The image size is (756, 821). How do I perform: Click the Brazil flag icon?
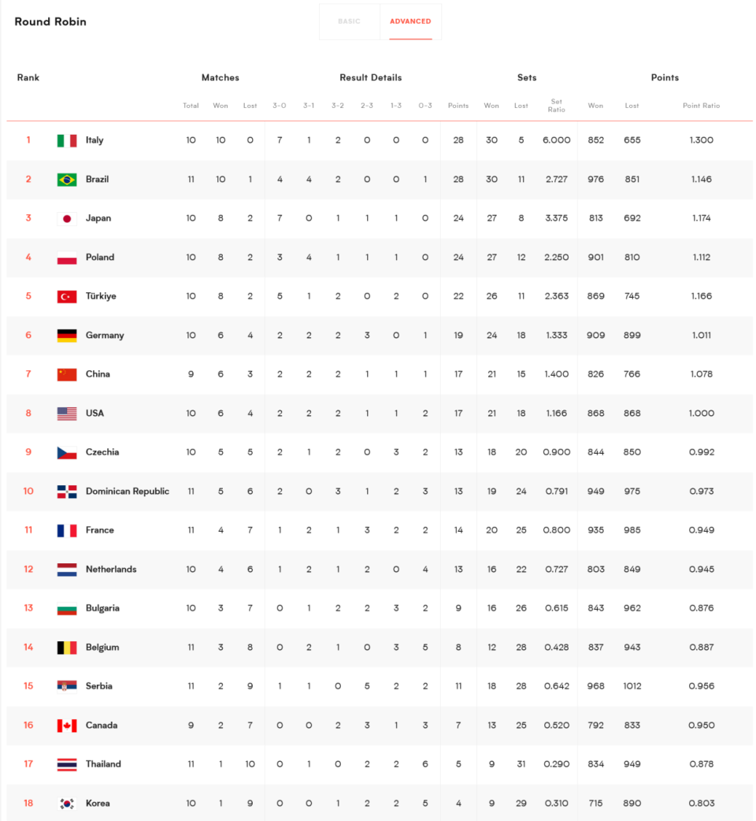(x=67, y=180)
